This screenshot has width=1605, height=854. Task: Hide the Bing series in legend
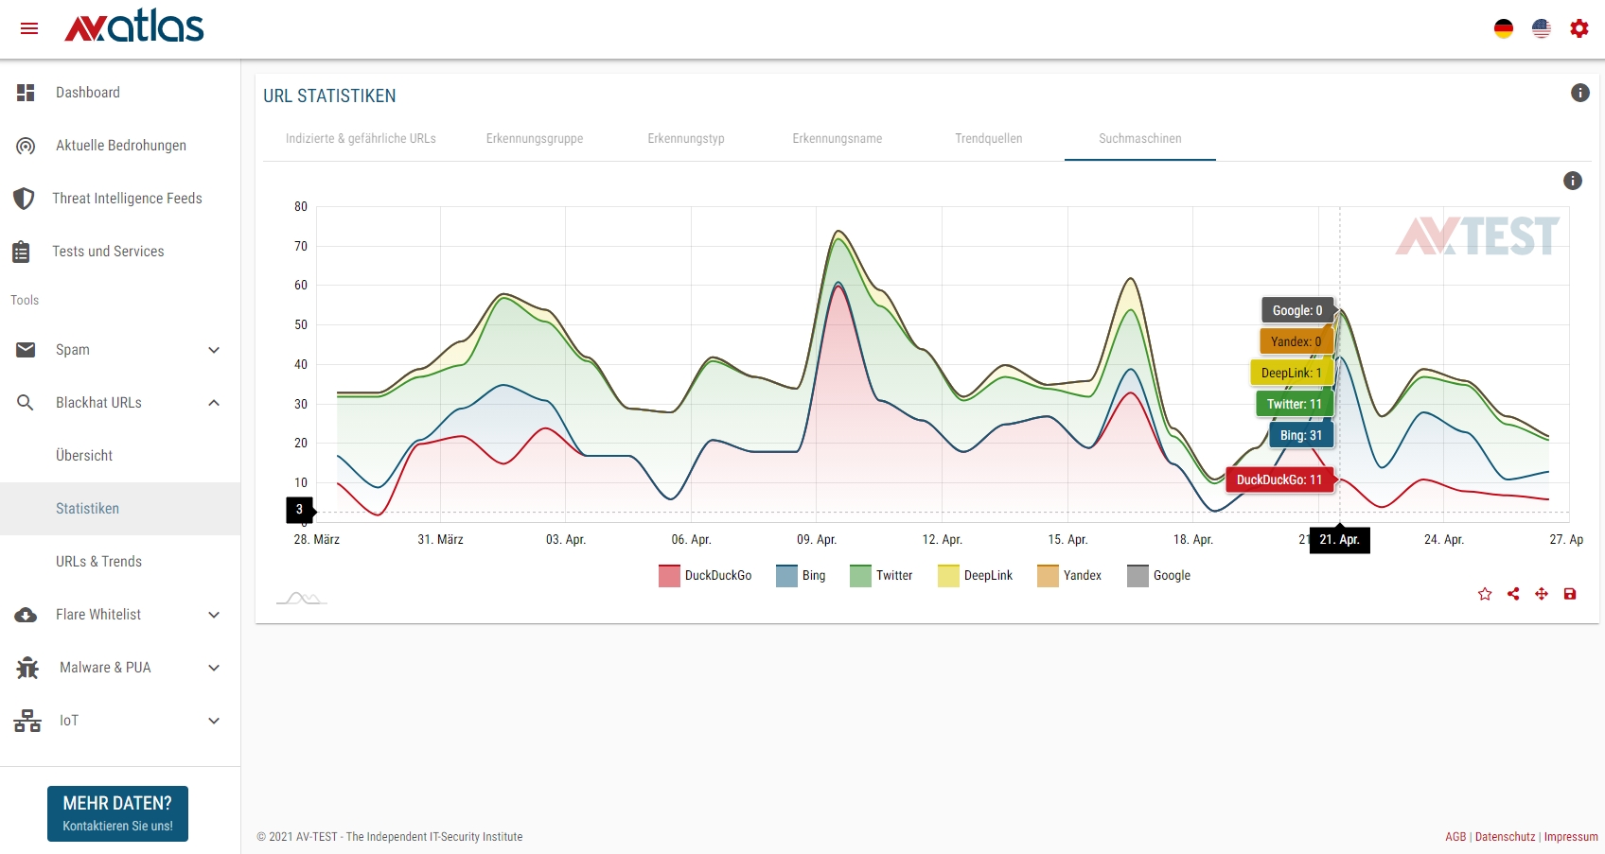click(x=801, y=575)
